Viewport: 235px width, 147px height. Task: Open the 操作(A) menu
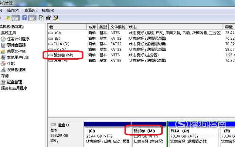coord(13,10)
